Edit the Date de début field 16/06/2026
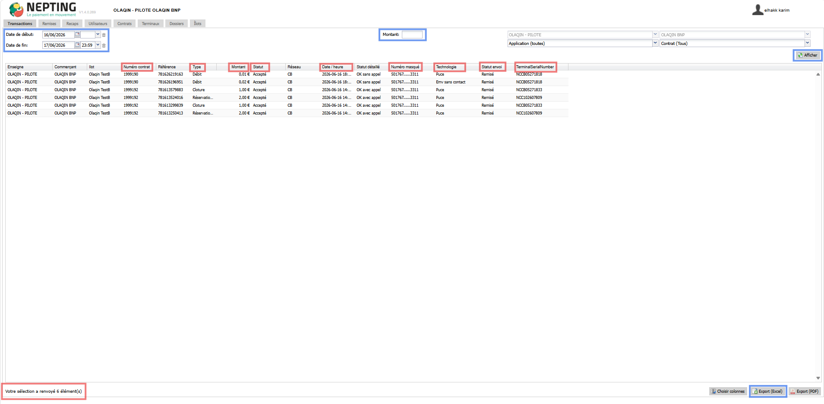This screenshot has height=404, width=824. pos(58,35)
